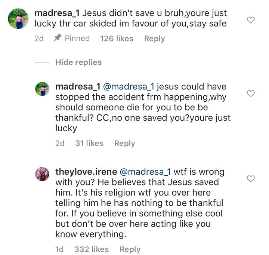The height and width of the screenshot is (255, 269).
Task: Like the pinned madresa_1 comment
Action: pos(251,20)
